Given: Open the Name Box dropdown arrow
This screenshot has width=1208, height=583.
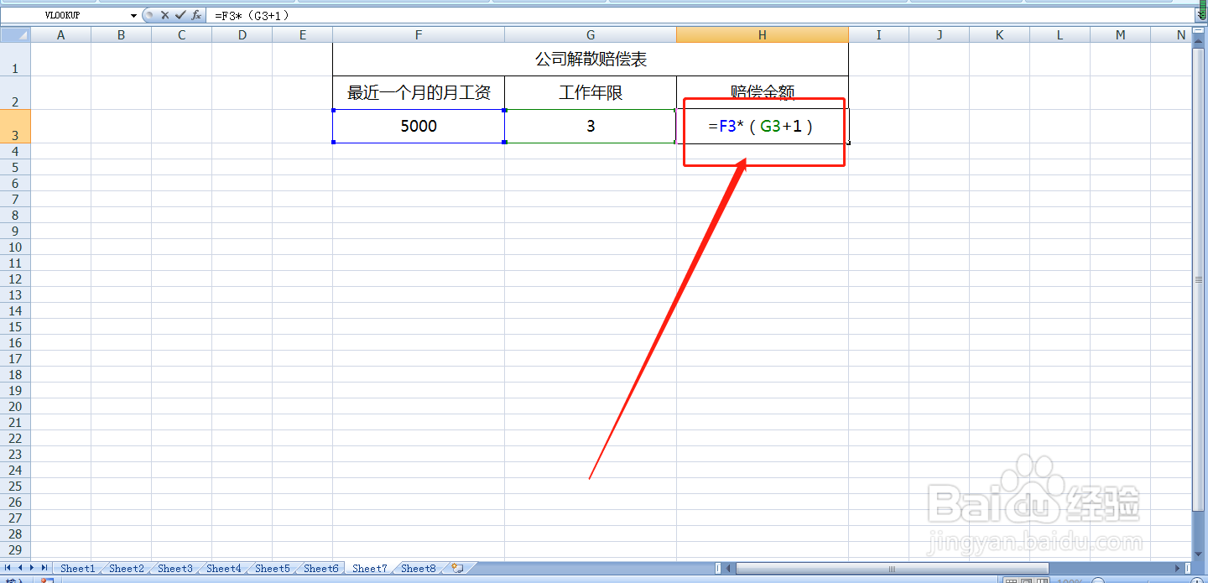Looking at the screenshot, I should click(x=133, y=16).
